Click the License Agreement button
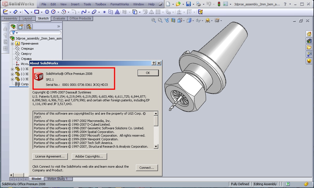314x188 pixels. (50, 156)
